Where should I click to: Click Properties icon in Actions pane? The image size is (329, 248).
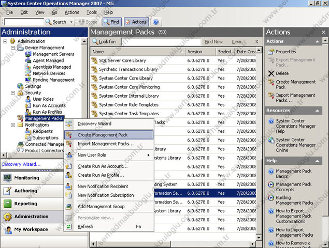pos(271,52)
